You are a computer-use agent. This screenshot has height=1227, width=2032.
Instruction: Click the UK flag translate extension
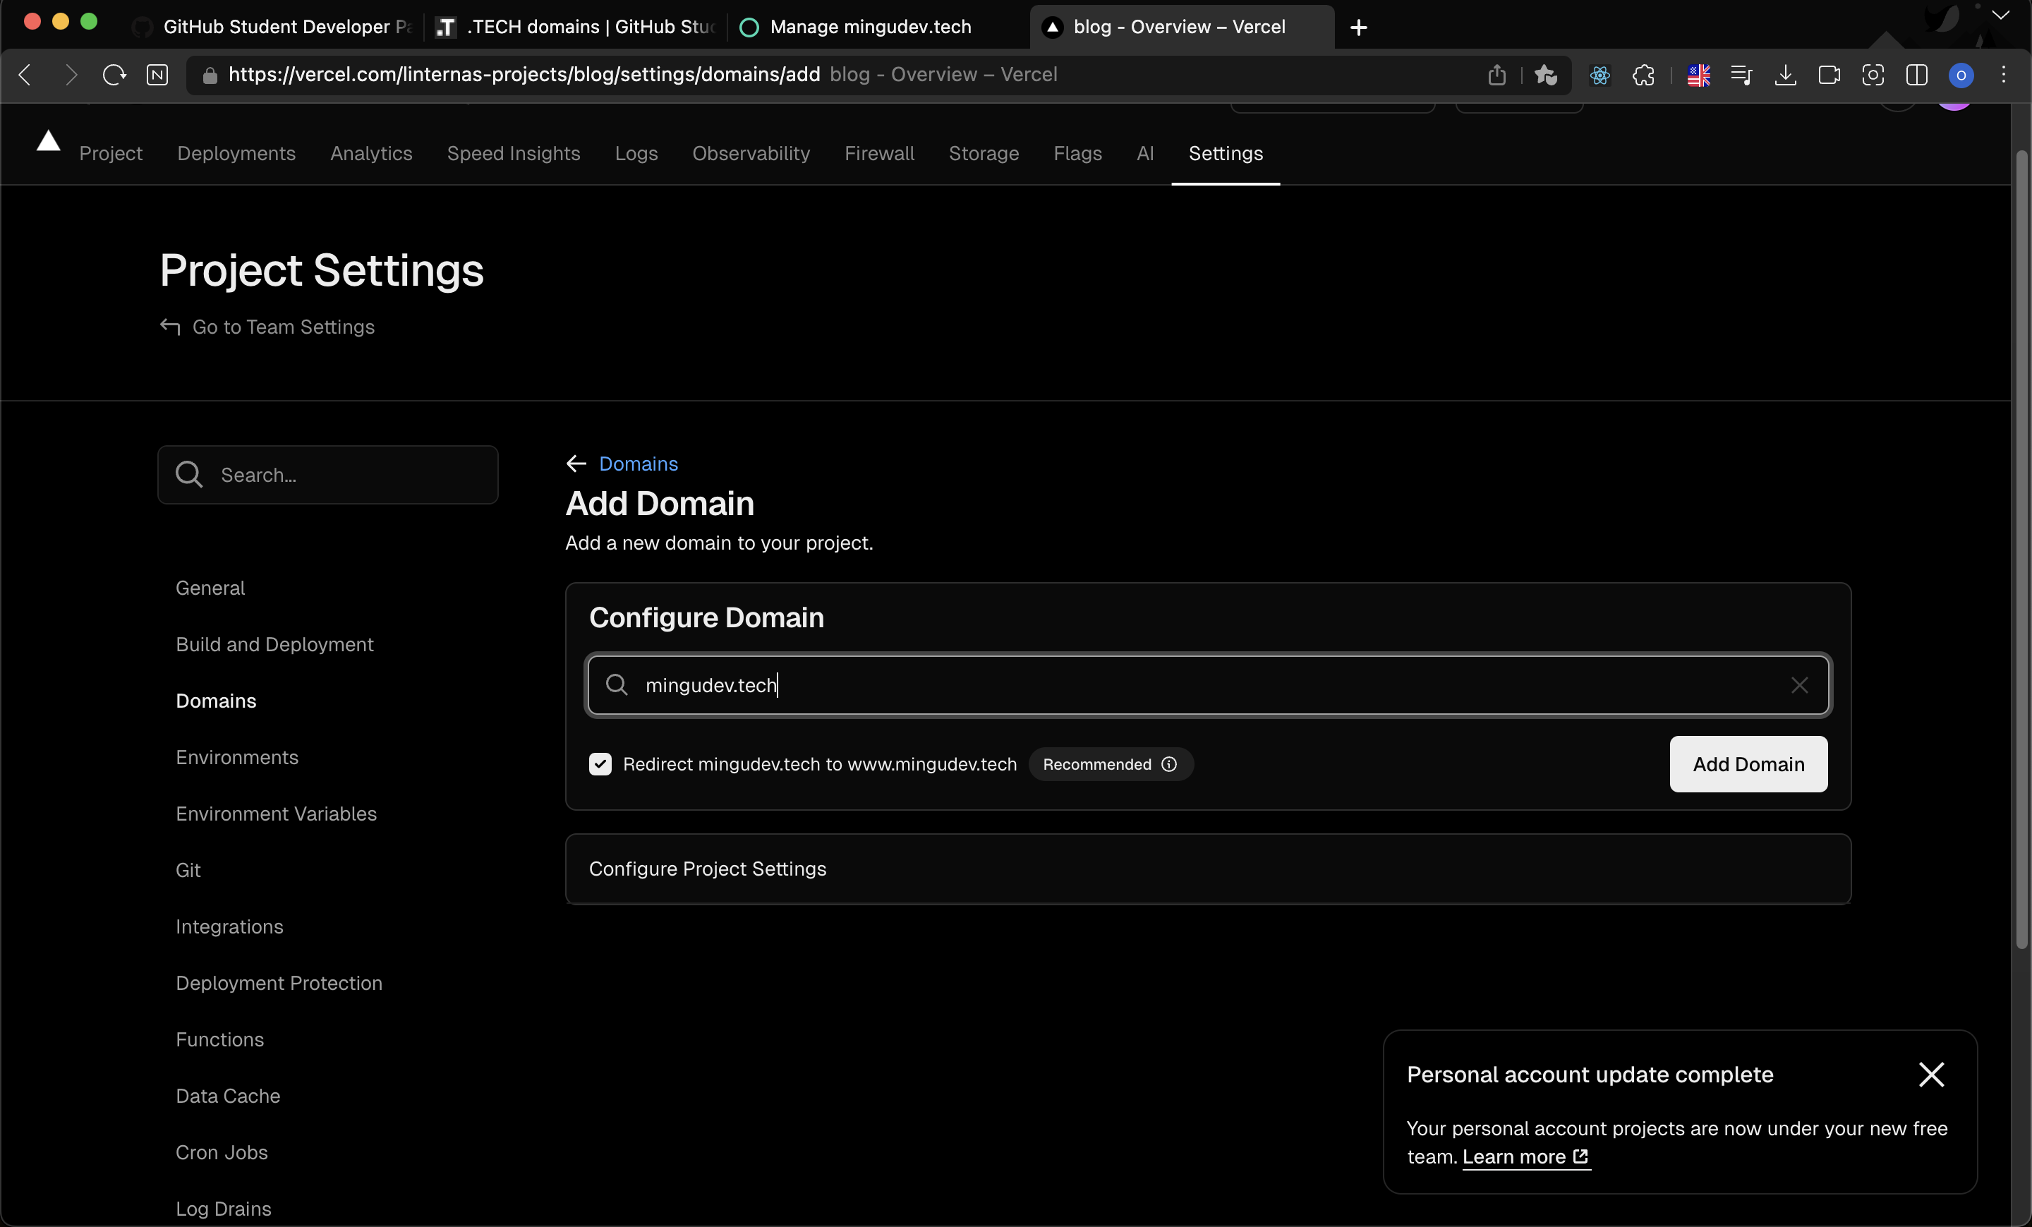pyautogui.click(x=1698, y=75)
